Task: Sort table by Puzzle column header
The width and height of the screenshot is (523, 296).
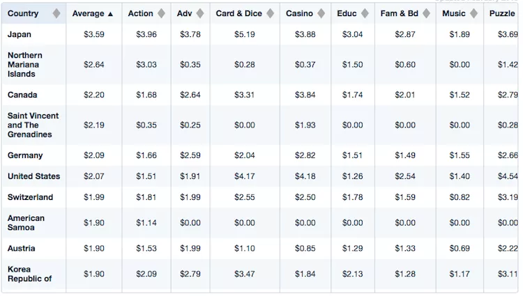Action: (x=501, y=14)
